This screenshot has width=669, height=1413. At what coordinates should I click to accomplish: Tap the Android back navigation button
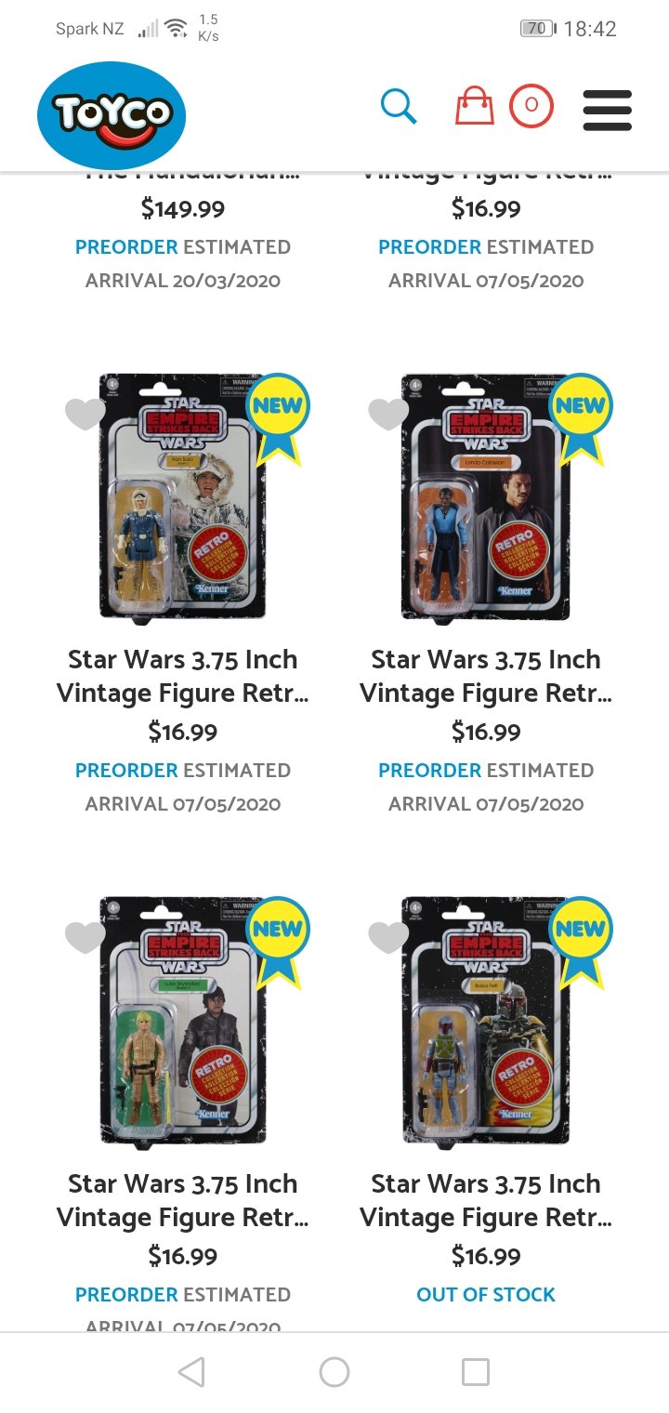[191, 1372]
